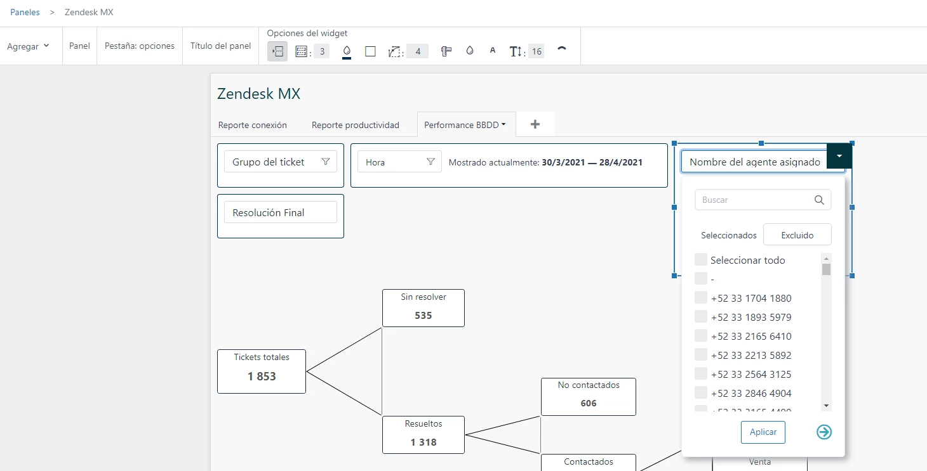The image size is (927, 471).
Task: Click the Buscar search field
Action: (x=763, y=200)
